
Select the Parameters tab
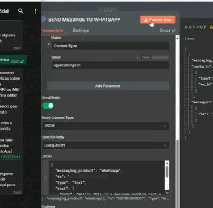point(52,31)
